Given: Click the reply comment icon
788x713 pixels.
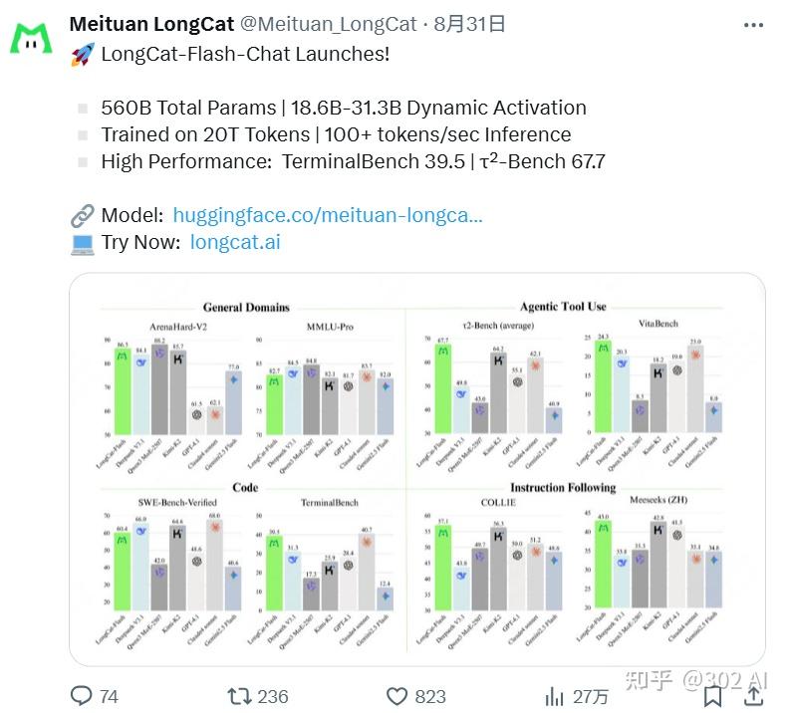Looking at the screenshot, I should [x=82, y=695].
